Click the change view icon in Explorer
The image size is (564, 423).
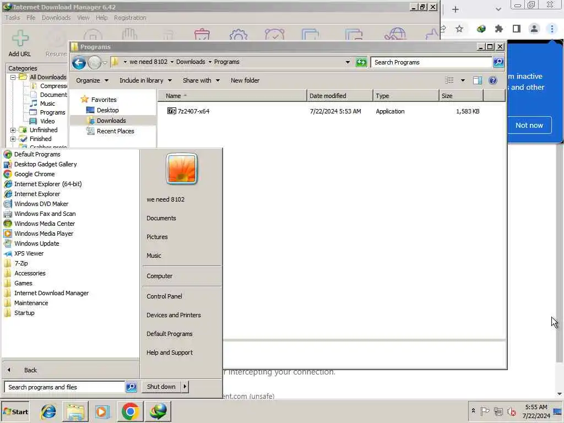click(449, 80)
